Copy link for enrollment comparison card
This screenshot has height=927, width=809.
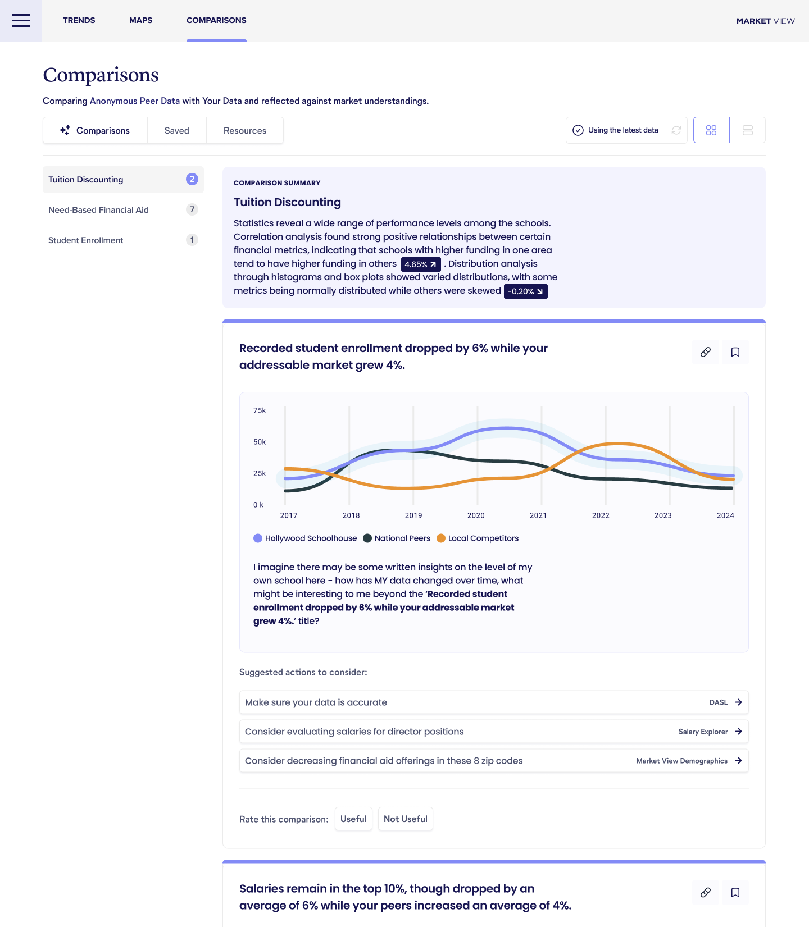click(x=706, y=352)
